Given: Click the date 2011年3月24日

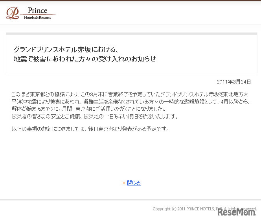Looking at the screenshot, I should point(234,82).
